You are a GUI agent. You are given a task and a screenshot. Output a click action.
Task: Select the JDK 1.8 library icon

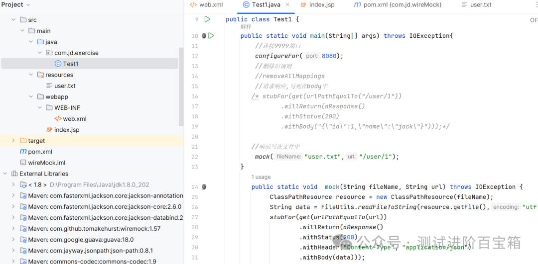23,184
